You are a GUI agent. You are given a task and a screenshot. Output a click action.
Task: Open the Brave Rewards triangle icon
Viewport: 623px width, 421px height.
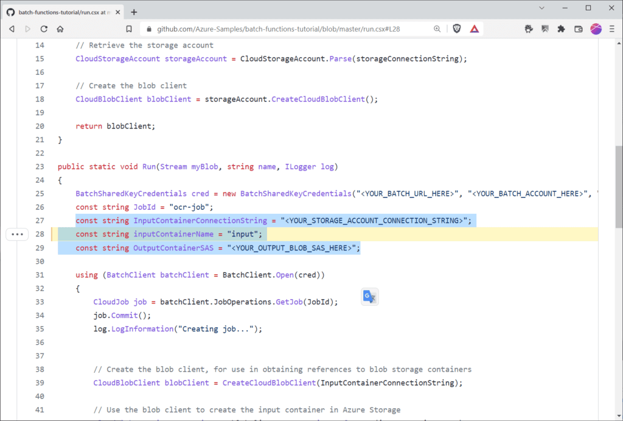[x=475, y=29]
